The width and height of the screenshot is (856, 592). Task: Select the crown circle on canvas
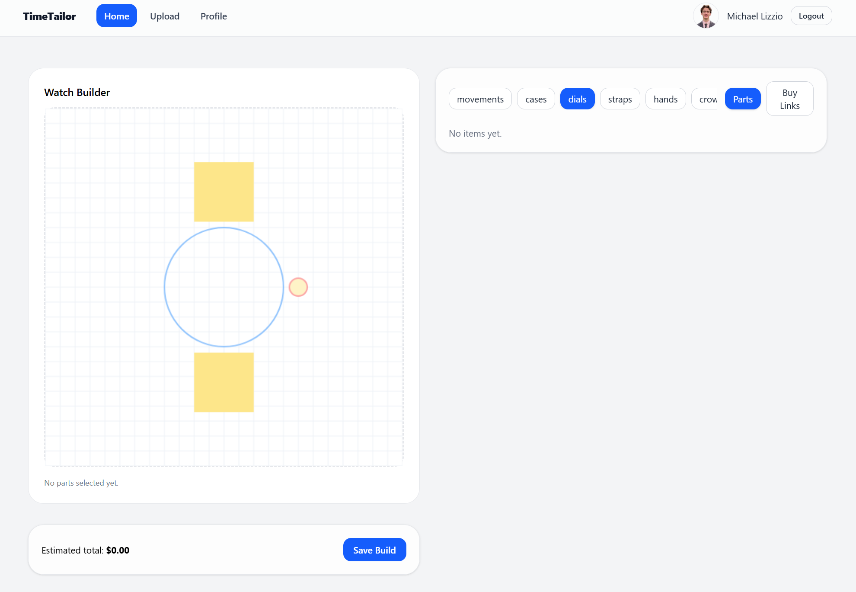point(298,287)
